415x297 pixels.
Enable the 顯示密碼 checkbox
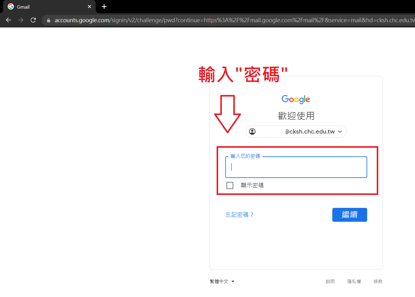point(230,185)
